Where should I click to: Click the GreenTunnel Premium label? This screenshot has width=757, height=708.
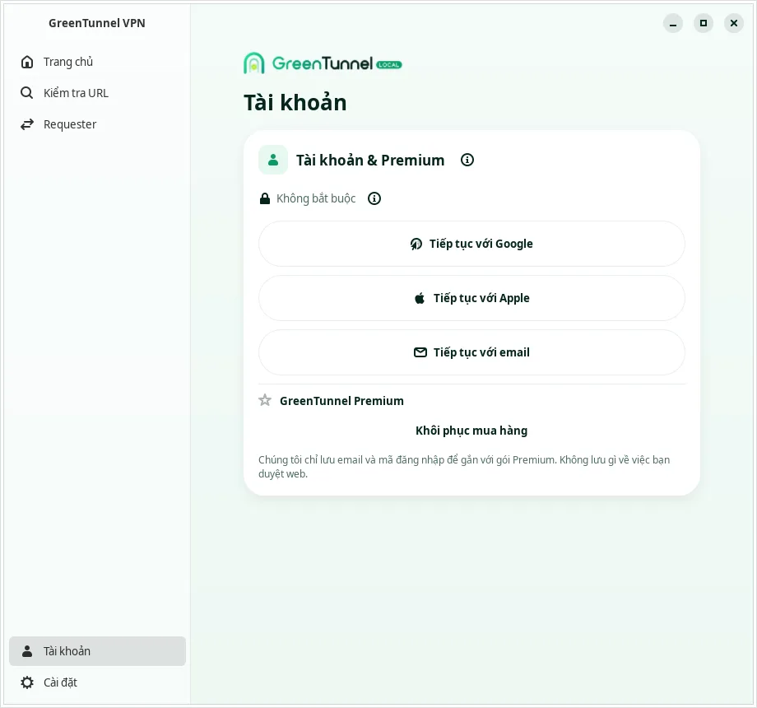[341, 401]
